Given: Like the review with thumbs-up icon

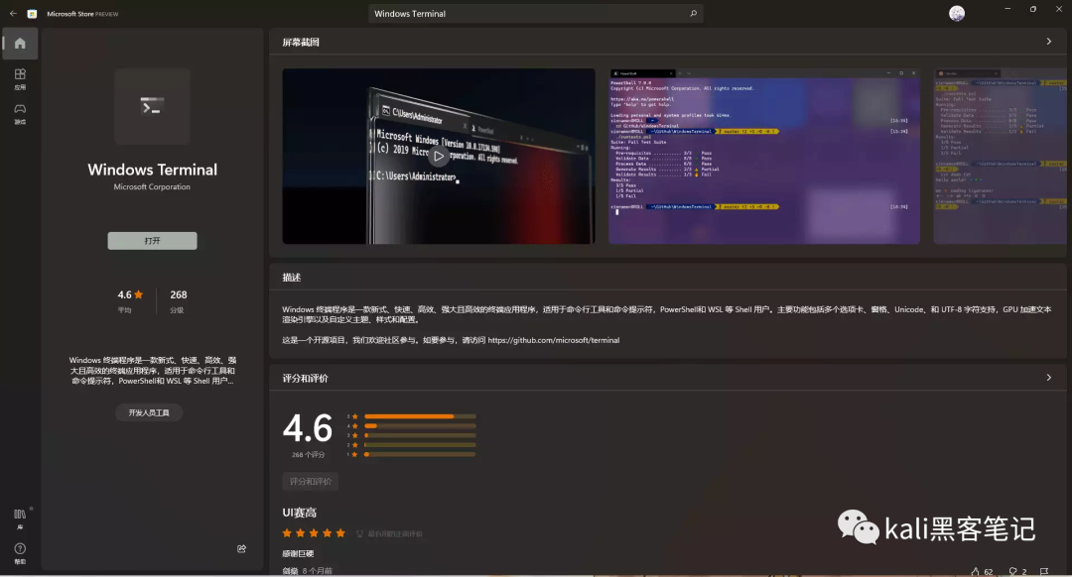Looking at the screenshot, I should (x=975, y=571).
